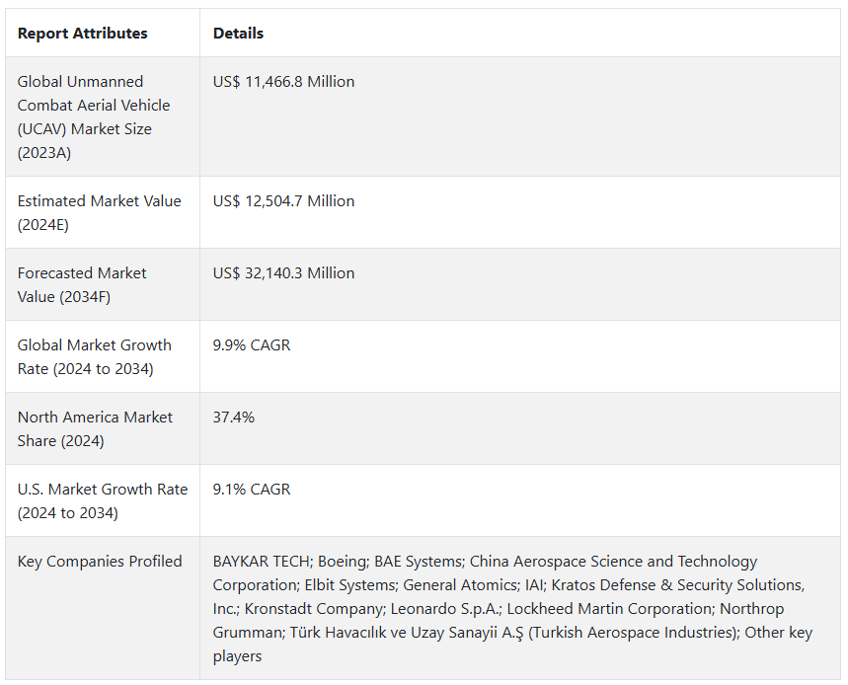
Task: Click the US$ 11,466.8 Million value
Action: point(283,82)
